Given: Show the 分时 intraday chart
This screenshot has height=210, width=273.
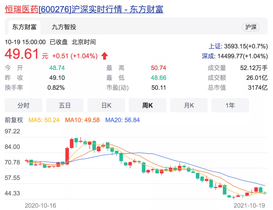Looking at the screenshot, I should tap(24, 105).
